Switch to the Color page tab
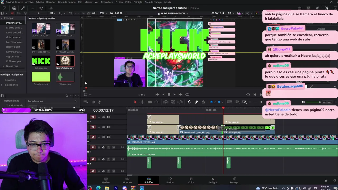This screenshot has width=338, height=190. point(191,180)
